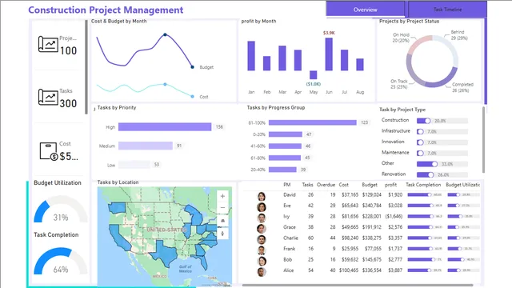This screenshot has width=512, height=288.
Task: Select the 41-60% progress group bar
Action: click(x=285, y=146)
